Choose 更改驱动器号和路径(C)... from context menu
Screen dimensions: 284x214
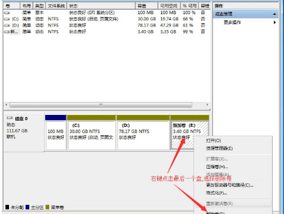(x=230, y=185)
